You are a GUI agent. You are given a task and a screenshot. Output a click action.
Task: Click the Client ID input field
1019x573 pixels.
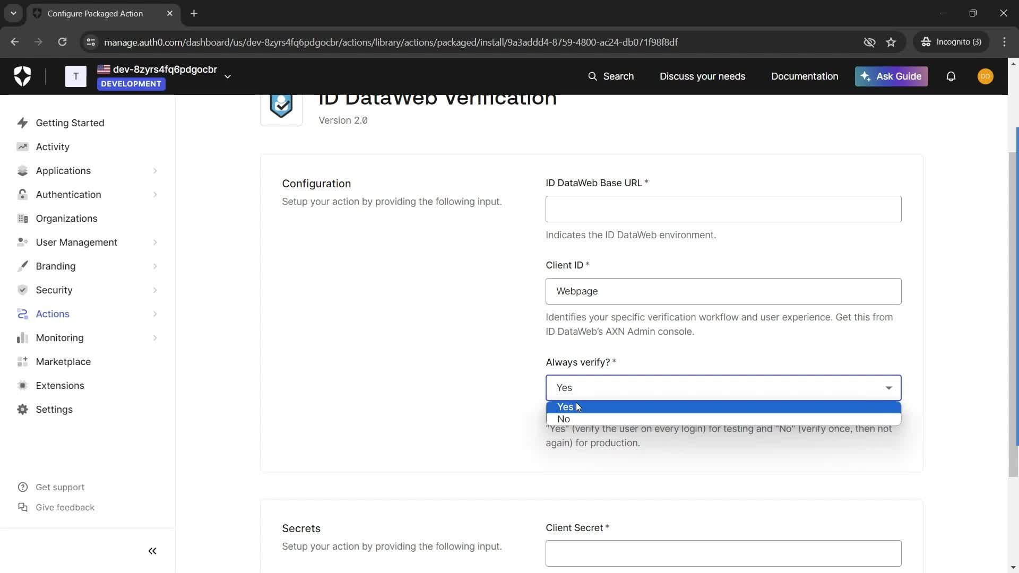point(723,291)
